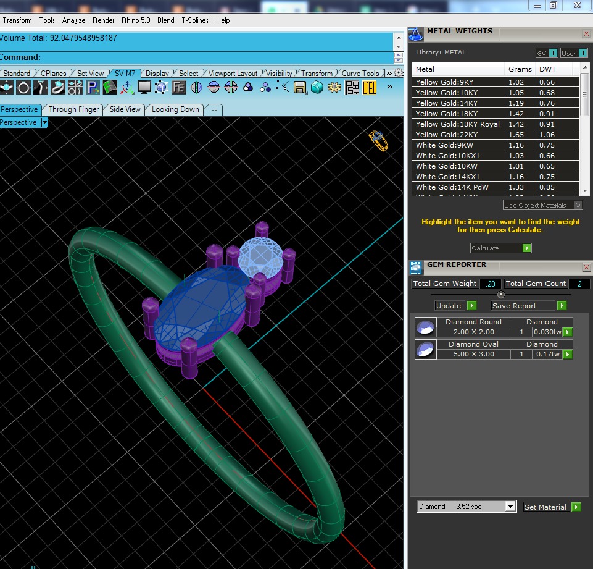The image size is (593, 569).
Task: Select the Yellow Gold:18KY Royal row
Action: (x=496, y=124)
